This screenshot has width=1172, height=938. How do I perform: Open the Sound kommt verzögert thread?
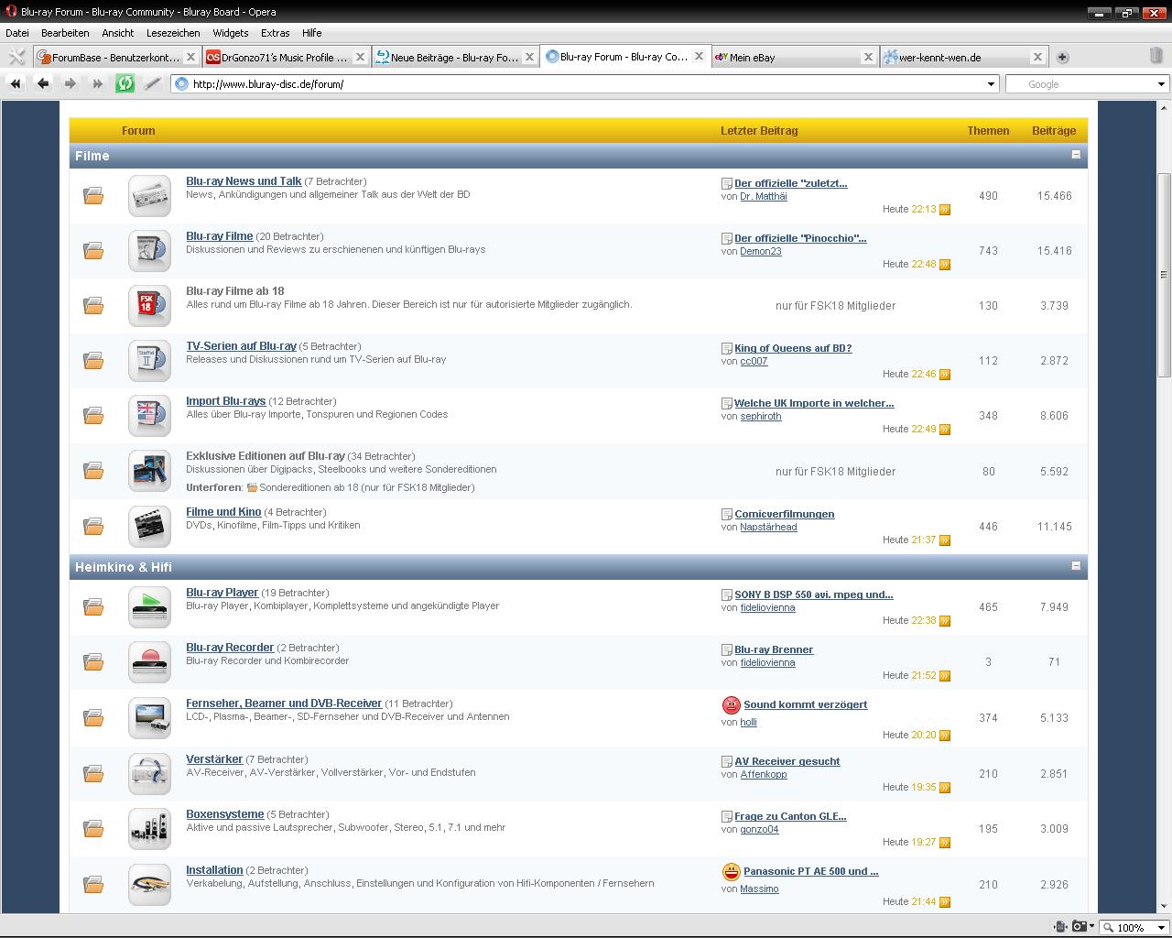click(x=806, y=704)
